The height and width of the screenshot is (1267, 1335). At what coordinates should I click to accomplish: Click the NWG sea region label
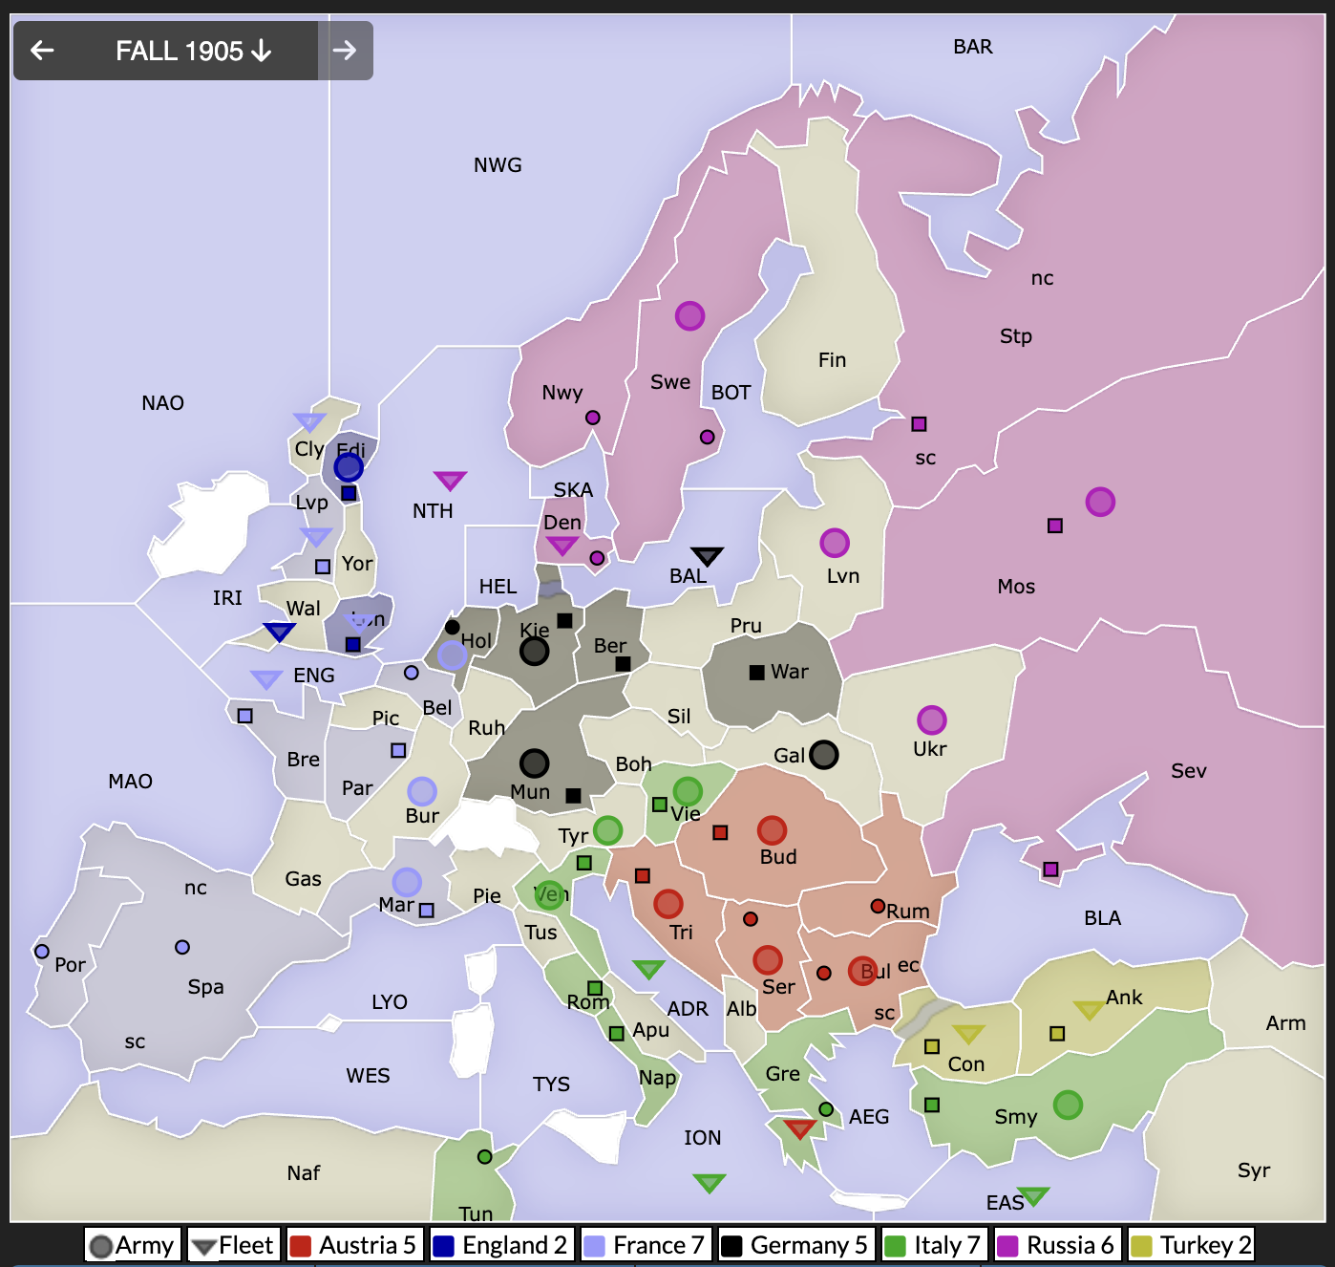coord(498,165)
